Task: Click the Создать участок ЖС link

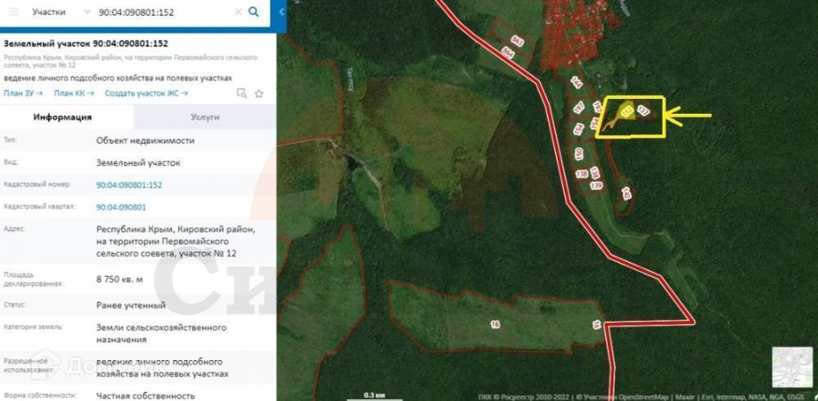Action: pos(146,93)
